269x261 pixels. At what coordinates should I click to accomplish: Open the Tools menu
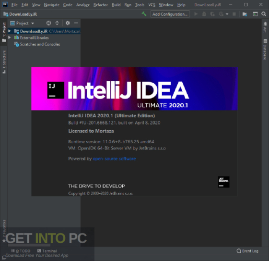coord(140,5)
